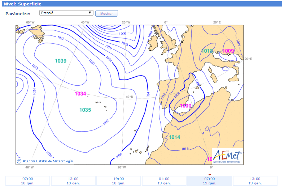284x188 pixels.
Task: Select the 13:00 18 gen. time slot
Action: pos(73,181)
